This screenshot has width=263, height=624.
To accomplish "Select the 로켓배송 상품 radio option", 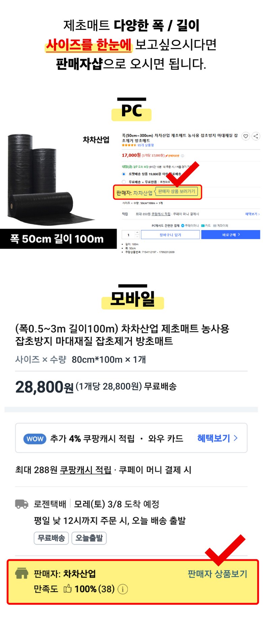I will point(124,174).
